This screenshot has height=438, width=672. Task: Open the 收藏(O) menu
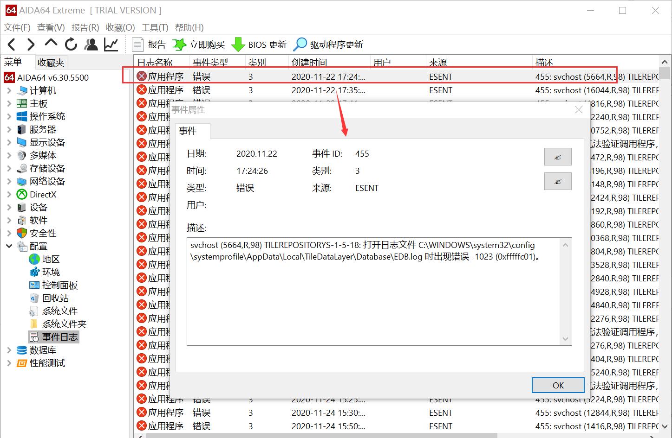120,27
